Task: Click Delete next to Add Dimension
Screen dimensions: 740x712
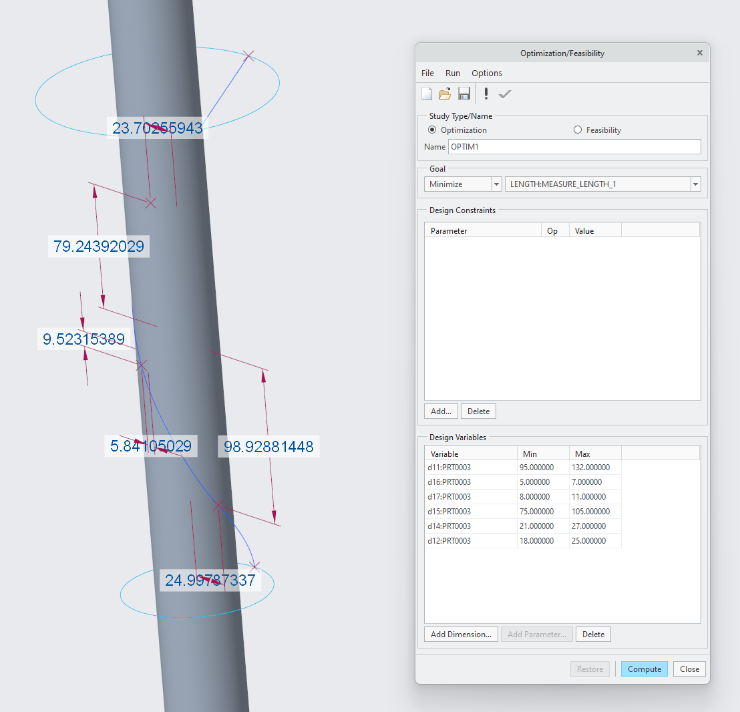Action: click(593, 634)
